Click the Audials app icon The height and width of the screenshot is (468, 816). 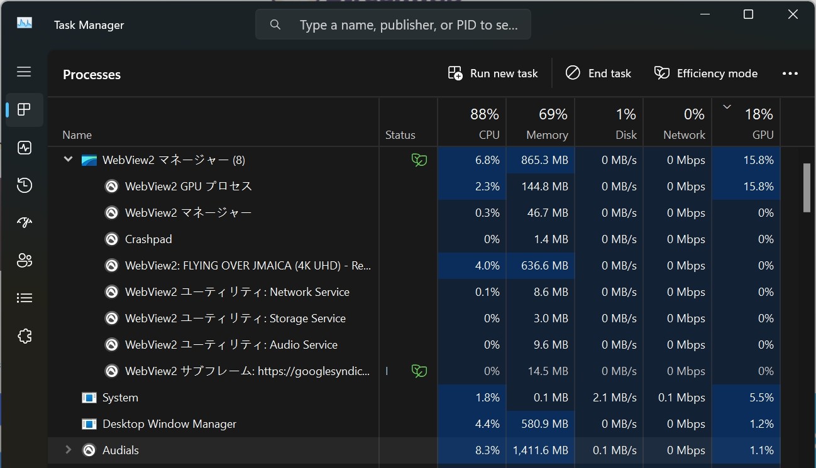click(x=89, y=450)
